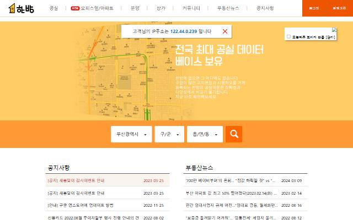
Task: Click the 공지사항 section heading
Action: [x=59, y=168]
